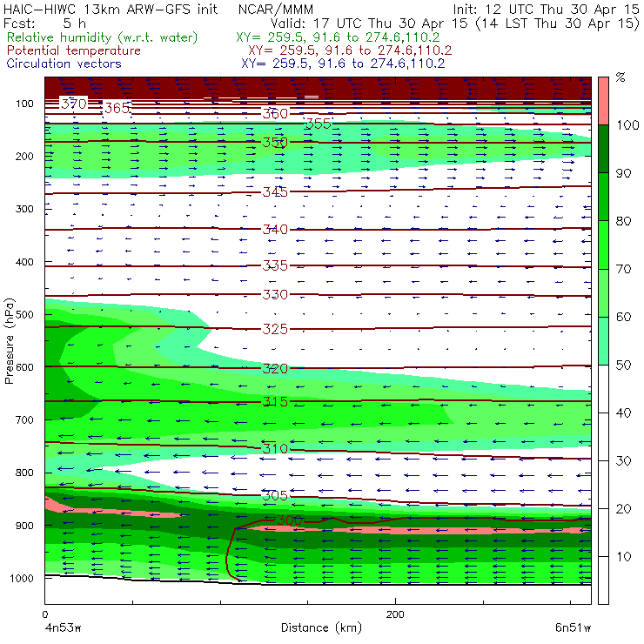Click the 900 hPa pressure axis label

click(24, 526)
